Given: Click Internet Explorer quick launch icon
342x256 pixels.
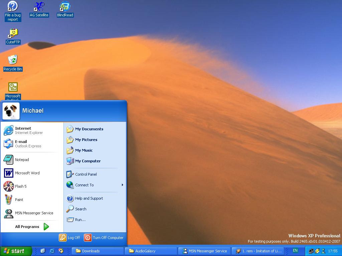Looking at the screenshot, I should pyautogui.click(x=52, y=251).
